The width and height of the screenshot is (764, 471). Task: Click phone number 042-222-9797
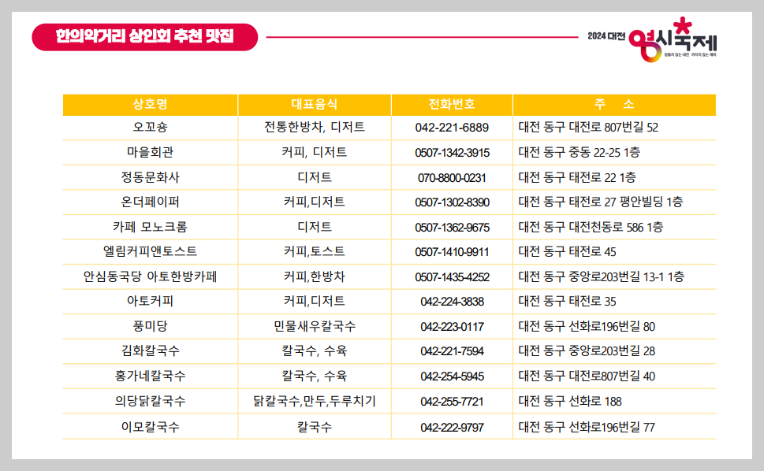(452, 427)
